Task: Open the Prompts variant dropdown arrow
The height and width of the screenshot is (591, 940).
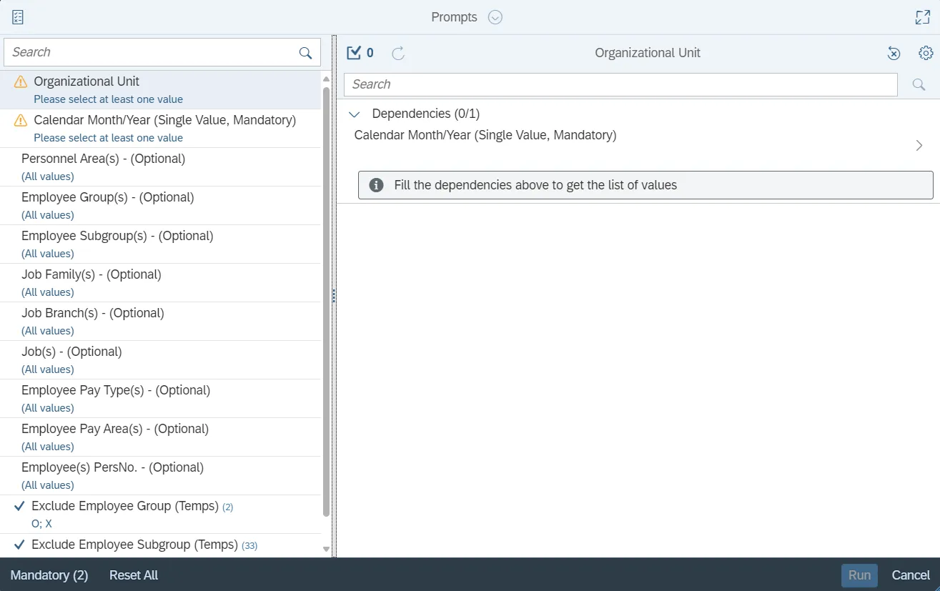Action: point(495,17)
